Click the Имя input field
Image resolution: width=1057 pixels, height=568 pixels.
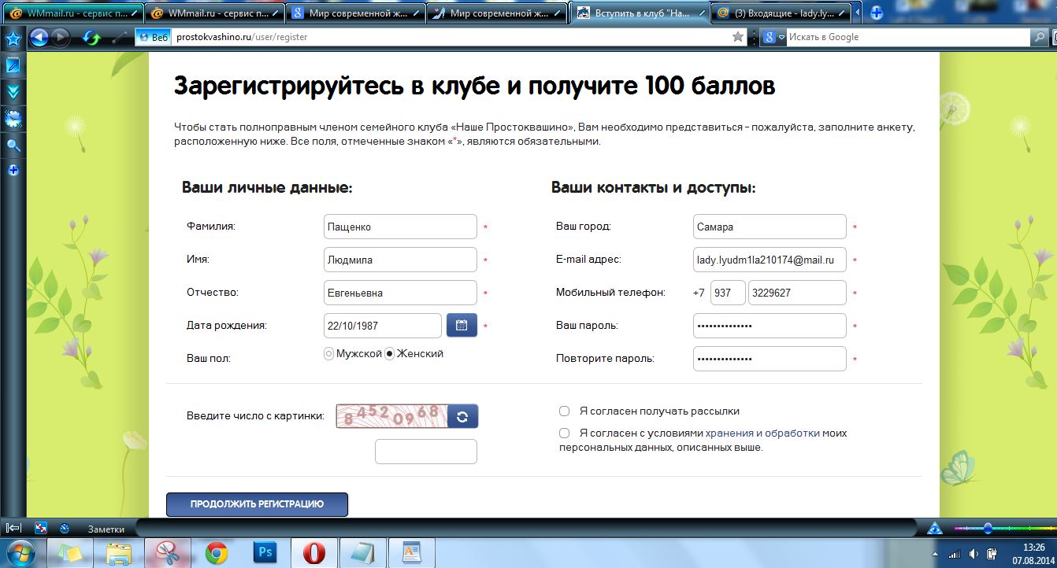[400, 260]
